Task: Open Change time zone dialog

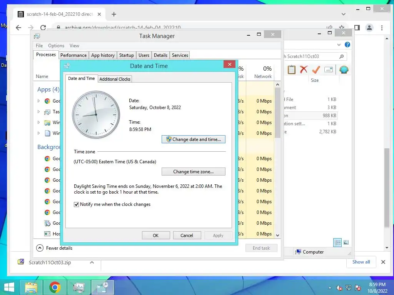Action: pos(193,172)
